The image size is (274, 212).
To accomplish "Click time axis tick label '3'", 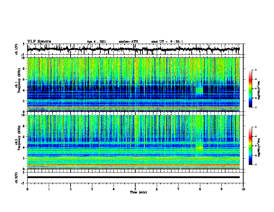I will [92, 189].
